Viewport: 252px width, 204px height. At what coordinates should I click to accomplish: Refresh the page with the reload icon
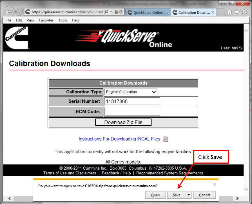(121, 12)
